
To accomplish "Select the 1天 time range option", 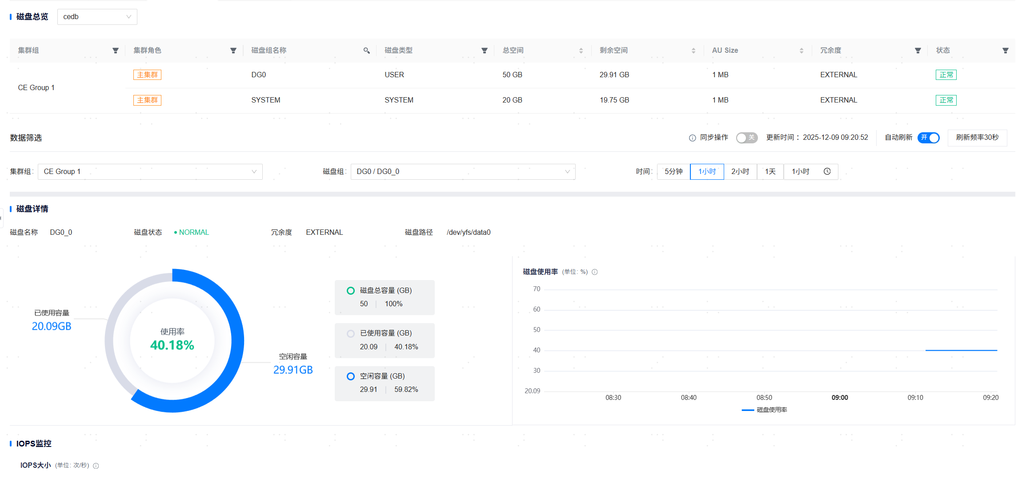I will click(770, 172).
